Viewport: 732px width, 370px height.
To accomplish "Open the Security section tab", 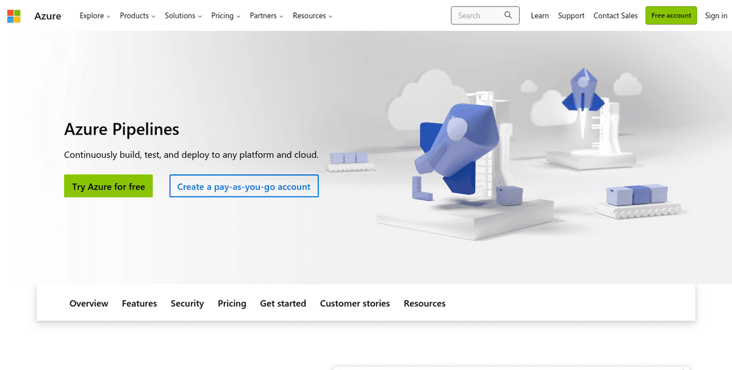I will [187, 303].
